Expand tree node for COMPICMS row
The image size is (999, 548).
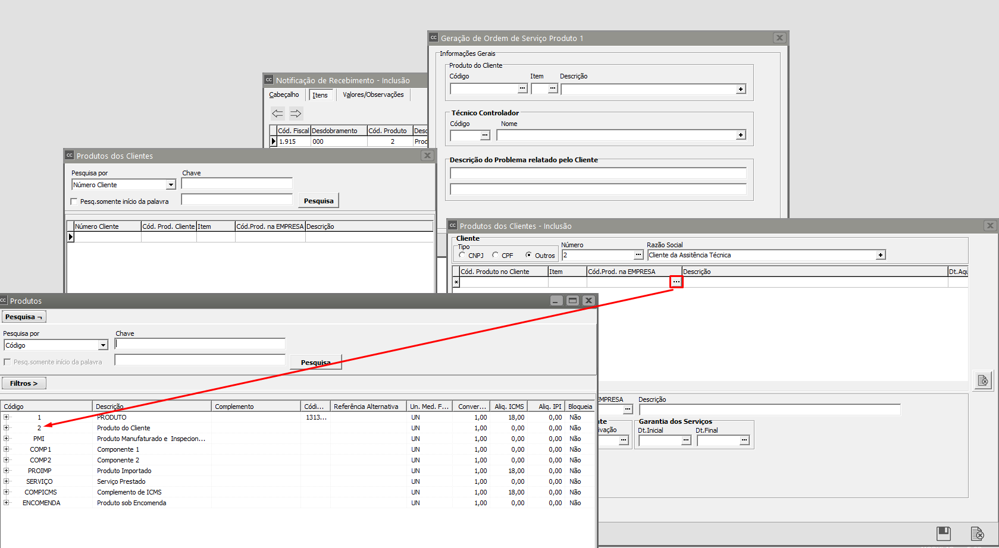click(7, 492)
